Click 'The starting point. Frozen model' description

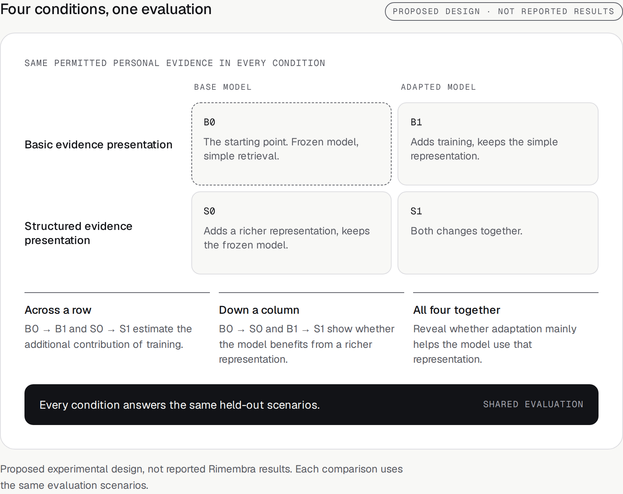point(281,149)
